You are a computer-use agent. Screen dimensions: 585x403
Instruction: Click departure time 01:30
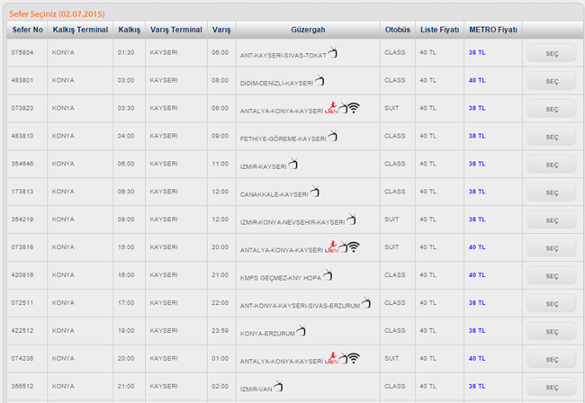point(126,52)
